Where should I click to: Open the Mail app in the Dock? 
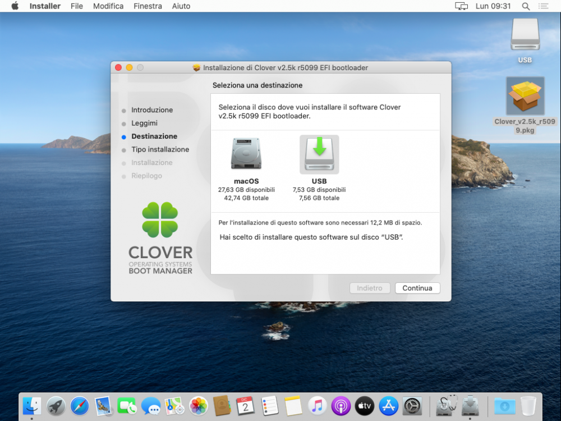point(103,406)
